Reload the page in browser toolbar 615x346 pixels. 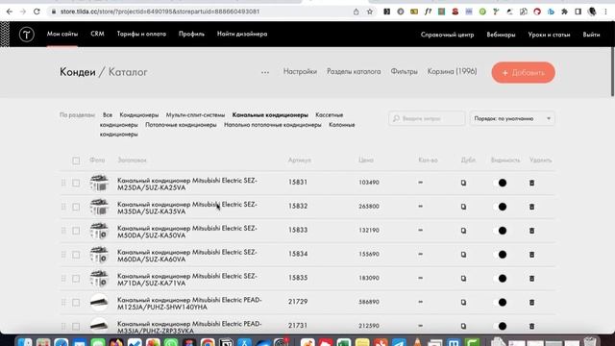tap(37, 12)
